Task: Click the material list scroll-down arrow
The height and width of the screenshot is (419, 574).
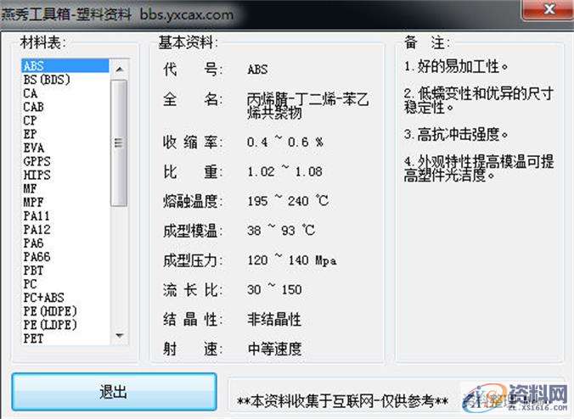Action: [120, 335]
